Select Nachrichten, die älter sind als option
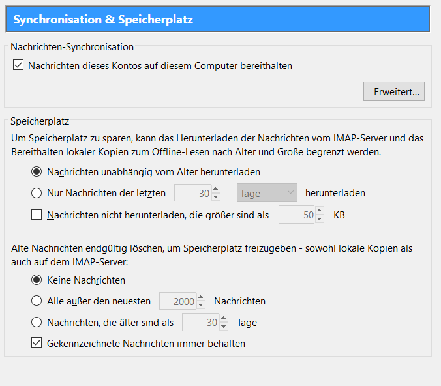441x386 pixels. [x=37, y=322]
